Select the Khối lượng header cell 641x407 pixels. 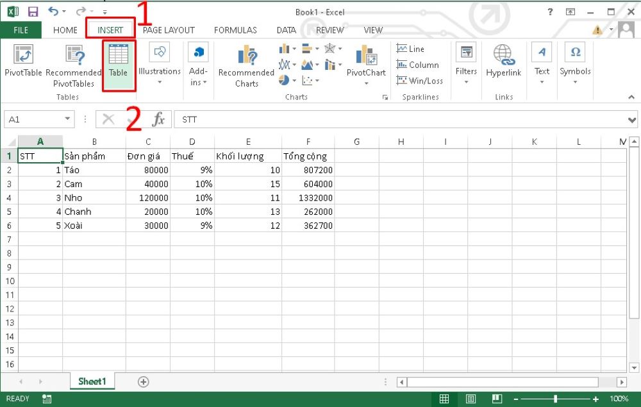248,156
